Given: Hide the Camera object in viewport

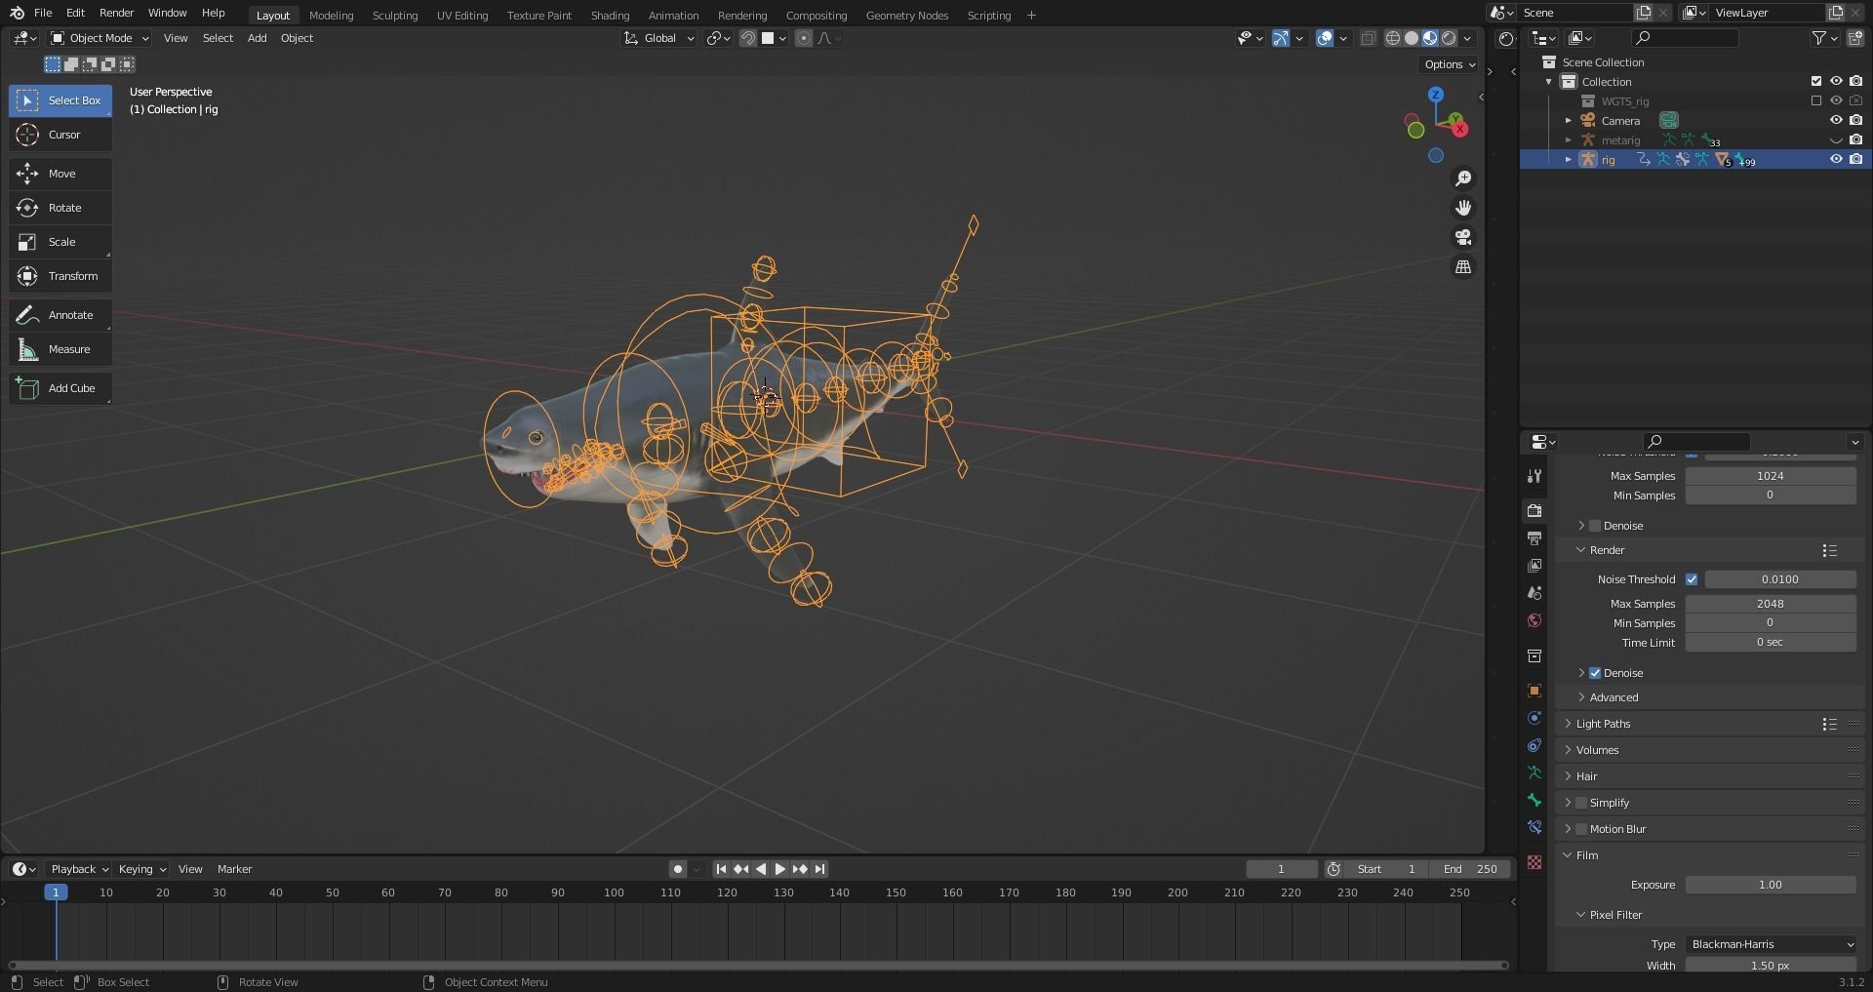Looking at the screenshot, I should 1836,120.
